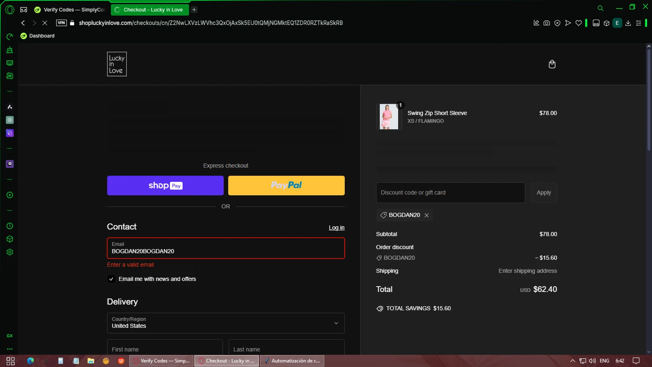Click the Discount code or gift card field

tap(450, 193)
